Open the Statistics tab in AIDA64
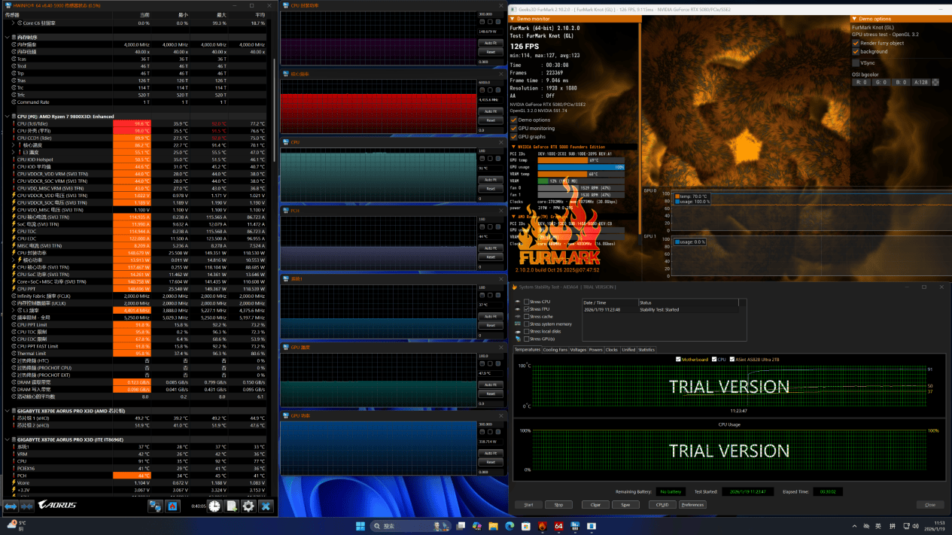The height and width of the screenshot is (535, 952). [646, 350]
